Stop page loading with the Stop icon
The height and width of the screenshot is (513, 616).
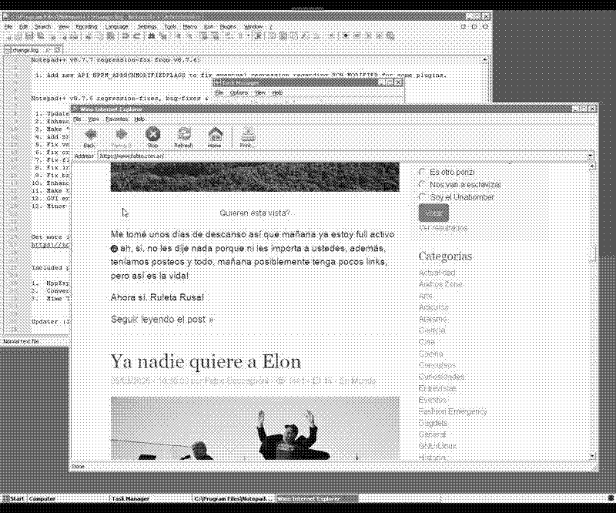[152, 138]
